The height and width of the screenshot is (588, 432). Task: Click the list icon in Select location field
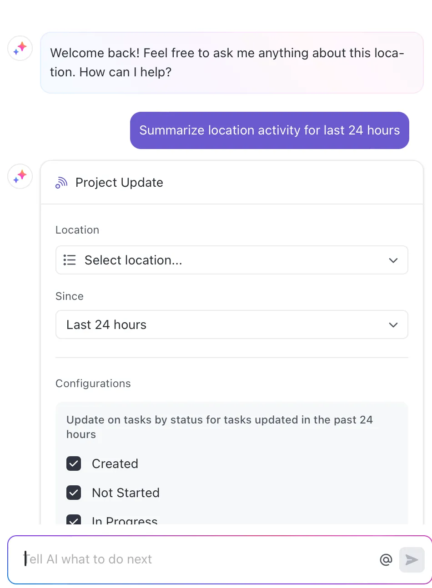click(x=70, y=260)
